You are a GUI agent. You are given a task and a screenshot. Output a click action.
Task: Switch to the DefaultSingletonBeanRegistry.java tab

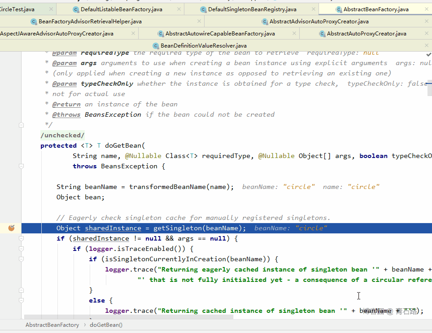point(252,9)
